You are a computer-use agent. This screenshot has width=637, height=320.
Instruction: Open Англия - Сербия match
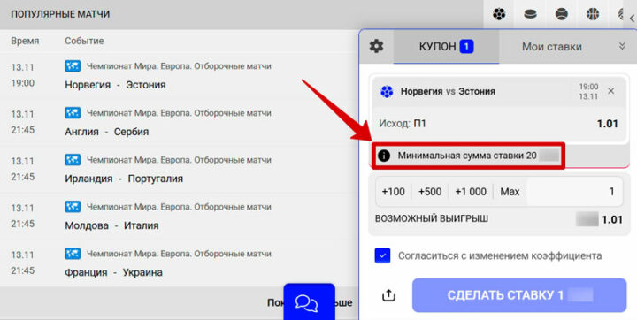point(107,132)
